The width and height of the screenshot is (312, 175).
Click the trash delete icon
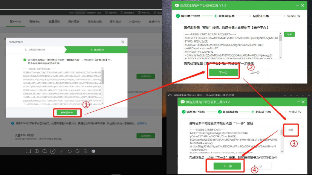coord(86,151)
